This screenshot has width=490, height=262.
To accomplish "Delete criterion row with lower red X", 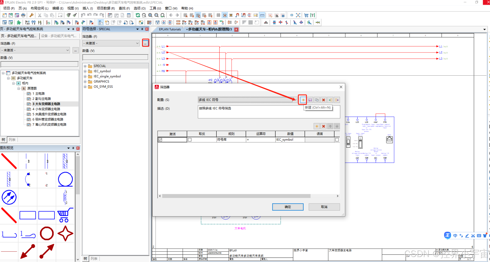I will tap(324, 126).
